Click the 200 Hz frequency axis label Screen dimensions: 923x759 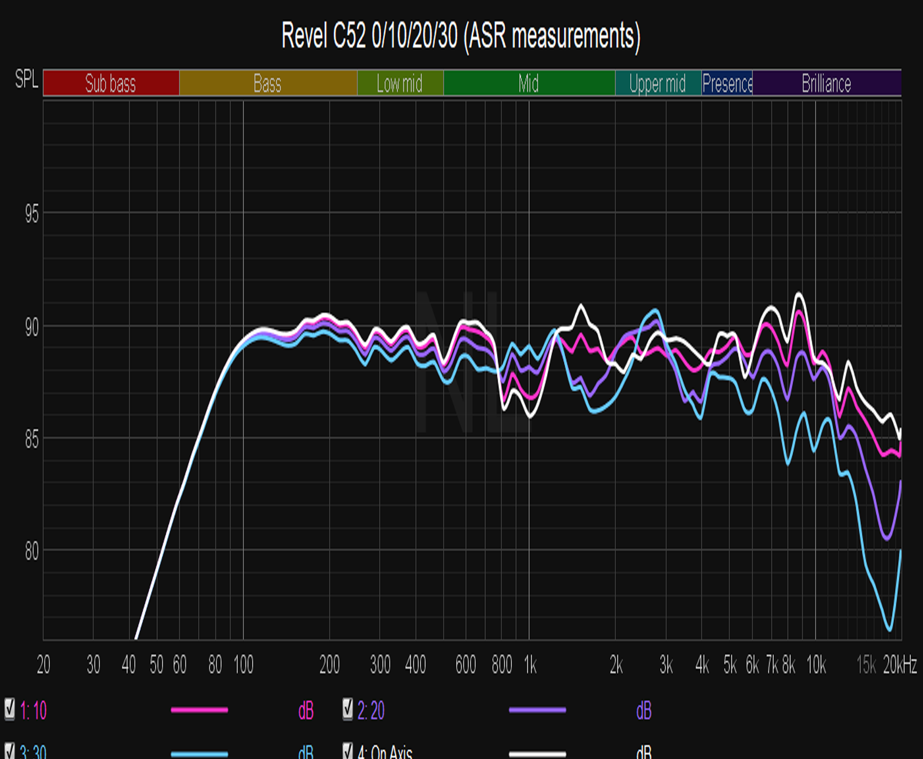(x=330, y=665)
